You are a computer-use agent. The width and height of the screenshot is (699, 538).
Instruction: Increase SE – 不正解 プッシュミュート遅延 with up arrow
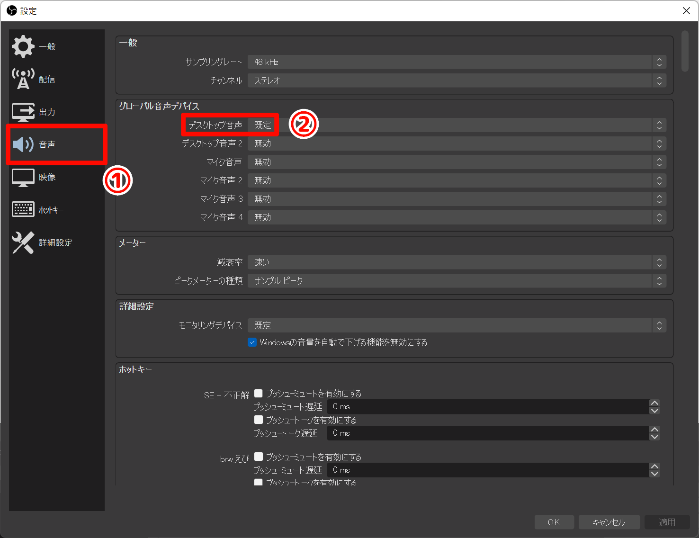(x=654, y=403)
